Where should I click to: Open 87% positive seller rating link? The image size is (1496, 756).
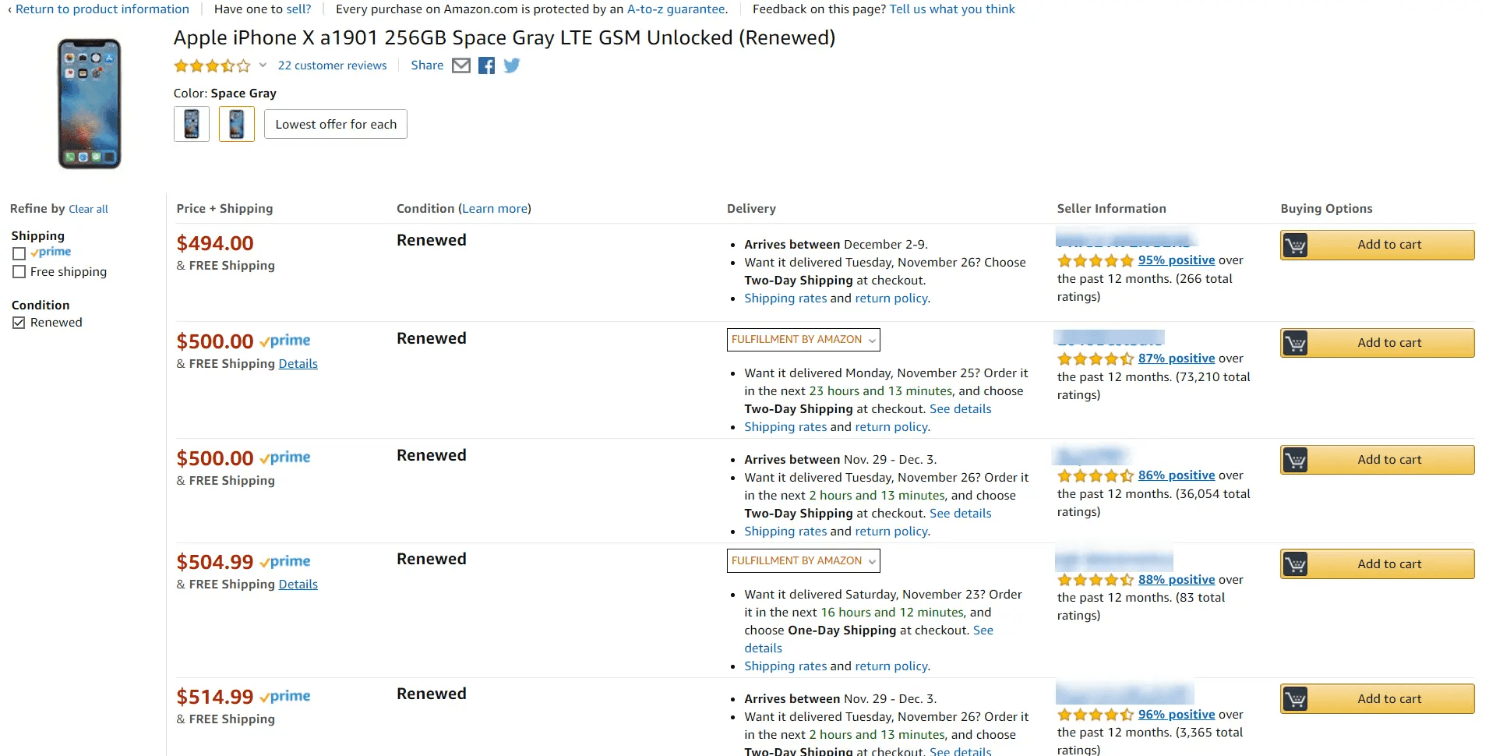click(x=1177, y=359)
